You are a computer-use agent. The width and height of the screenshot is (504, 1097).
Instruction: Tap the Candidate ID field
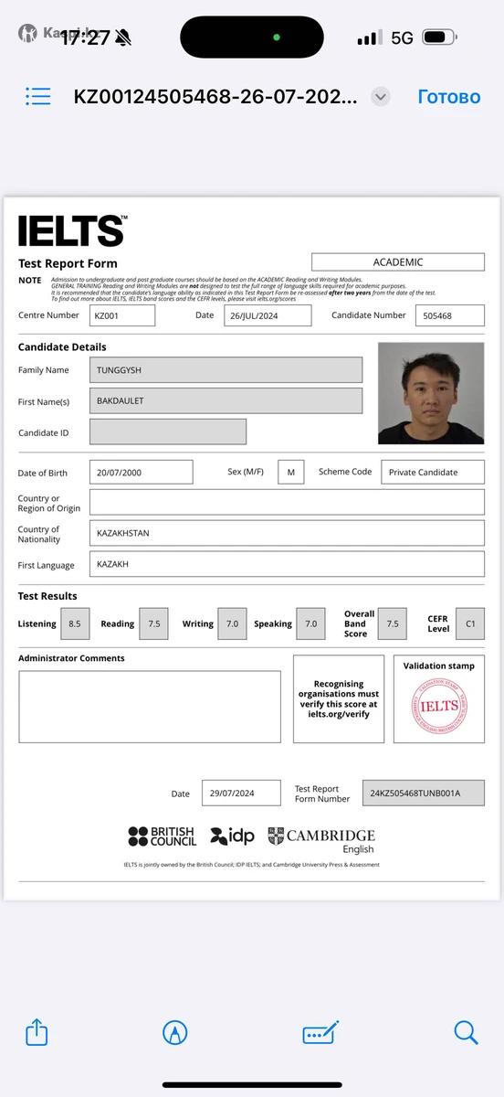[168, 431]
